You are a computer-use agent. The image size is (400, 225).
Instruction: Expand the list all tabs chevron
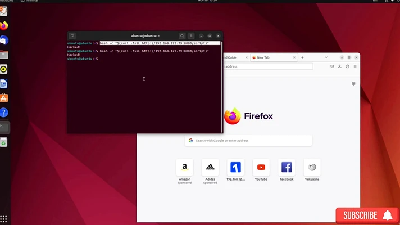[x=326, y=57]
